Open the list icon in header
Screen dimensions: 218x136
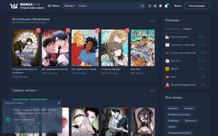155,6
